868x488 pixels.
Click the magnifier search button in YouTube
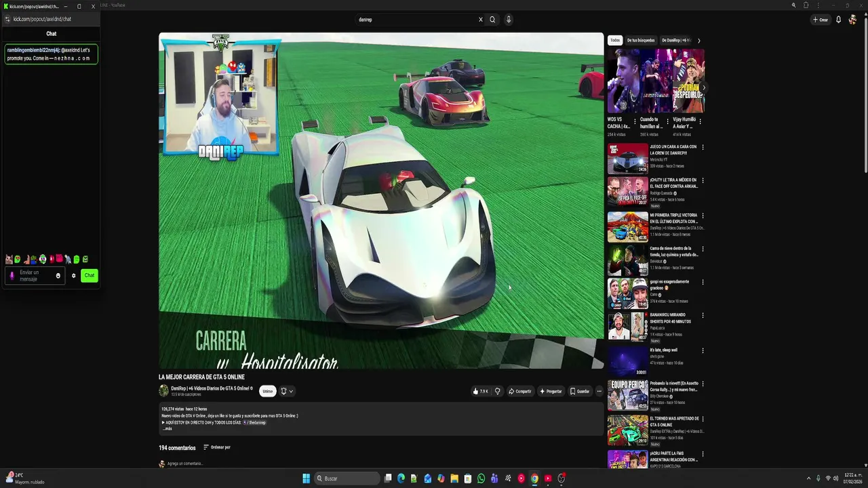492,20
